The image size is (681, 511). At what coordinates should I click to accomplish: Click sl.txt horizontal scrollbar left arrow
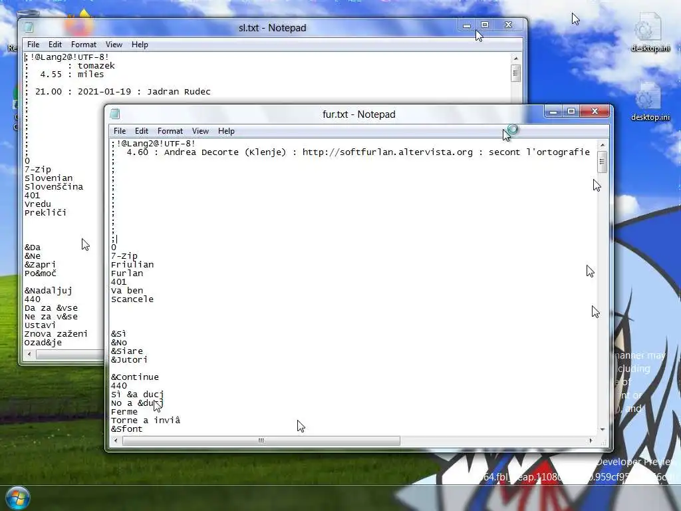(x=29, y=354)
